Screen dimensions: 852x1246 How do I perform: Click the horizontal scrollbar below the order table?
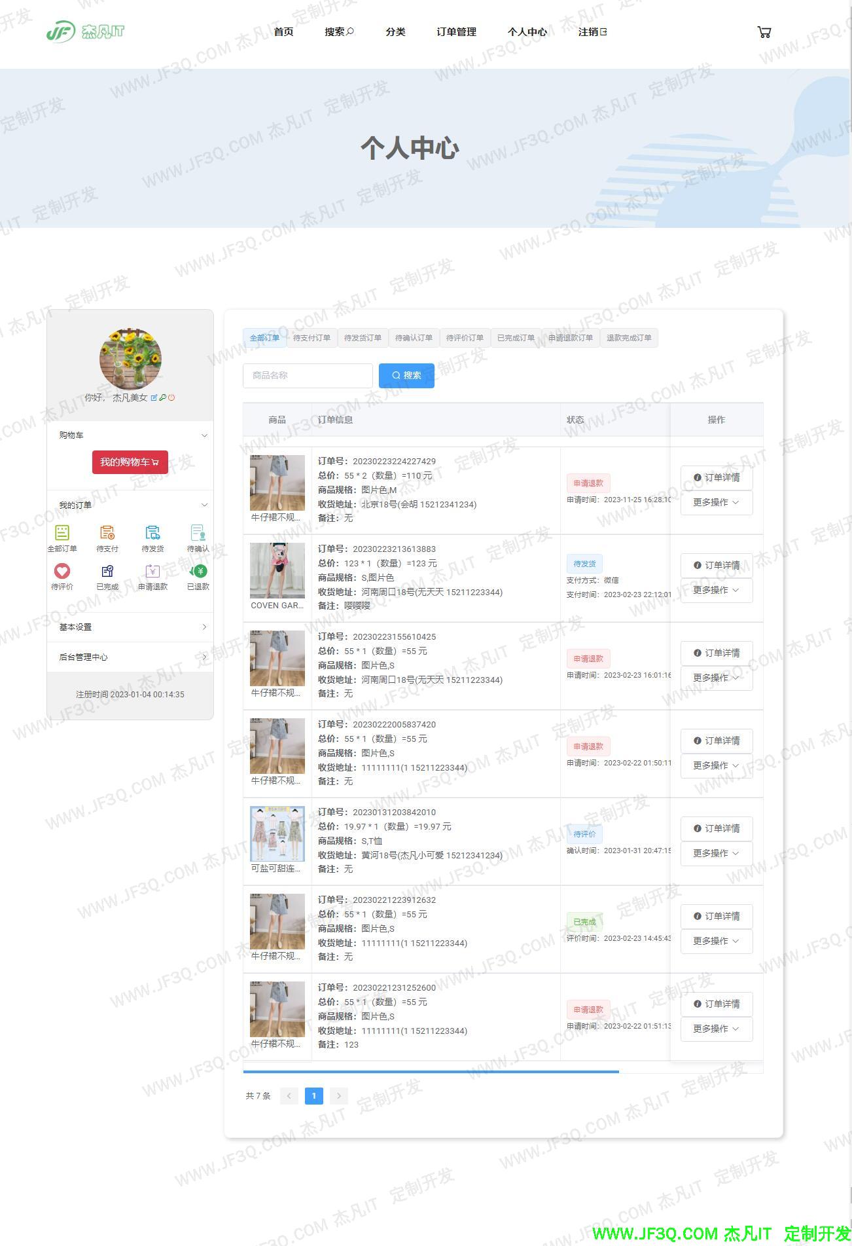point(431,1072)
